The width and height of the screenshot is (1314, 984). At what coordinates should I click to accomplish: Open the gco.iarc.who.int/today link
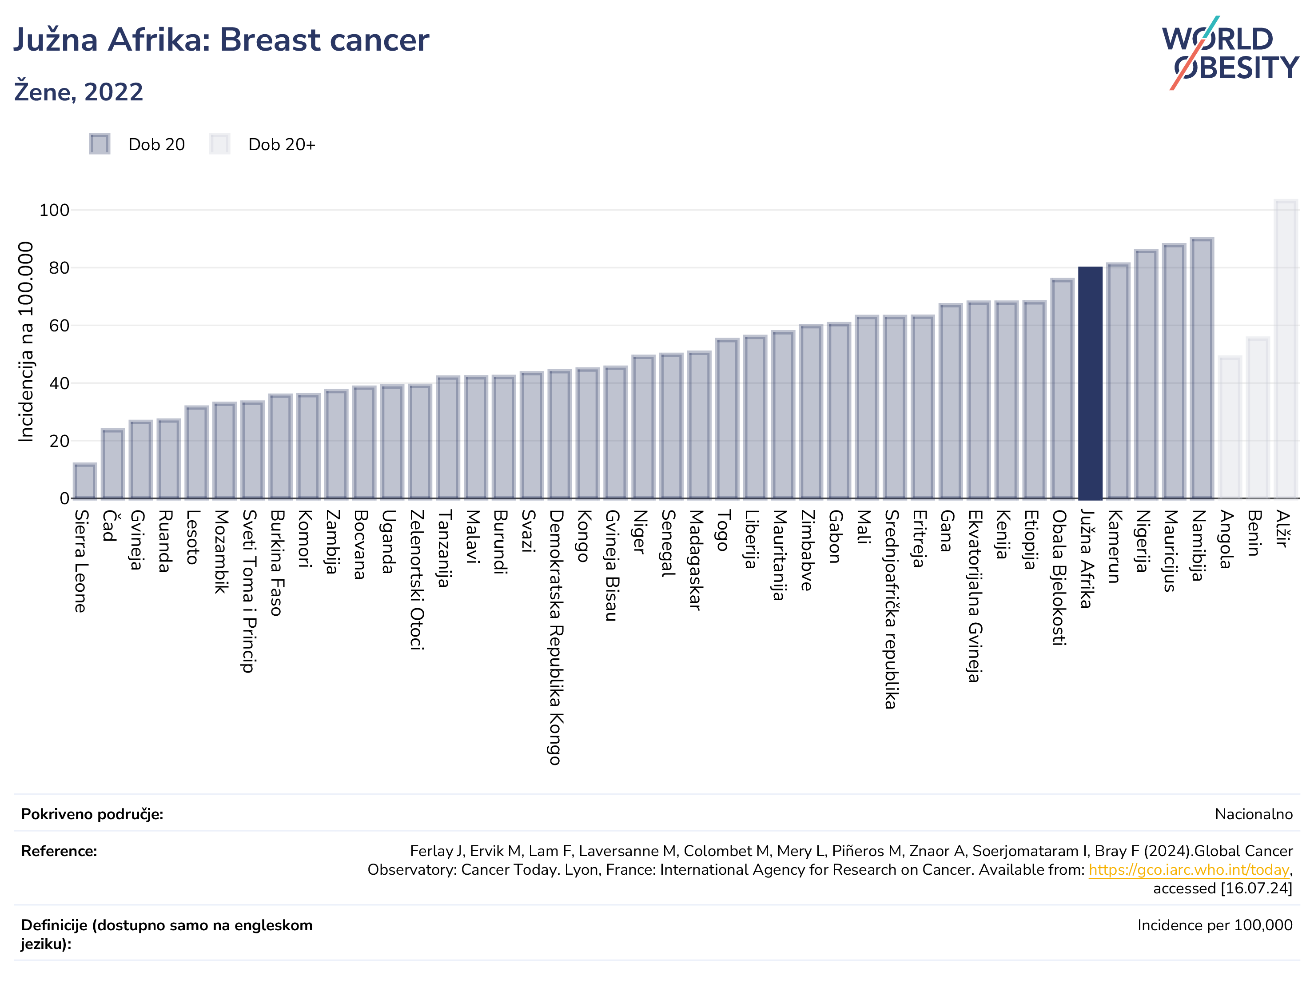tap(1189, 869)
